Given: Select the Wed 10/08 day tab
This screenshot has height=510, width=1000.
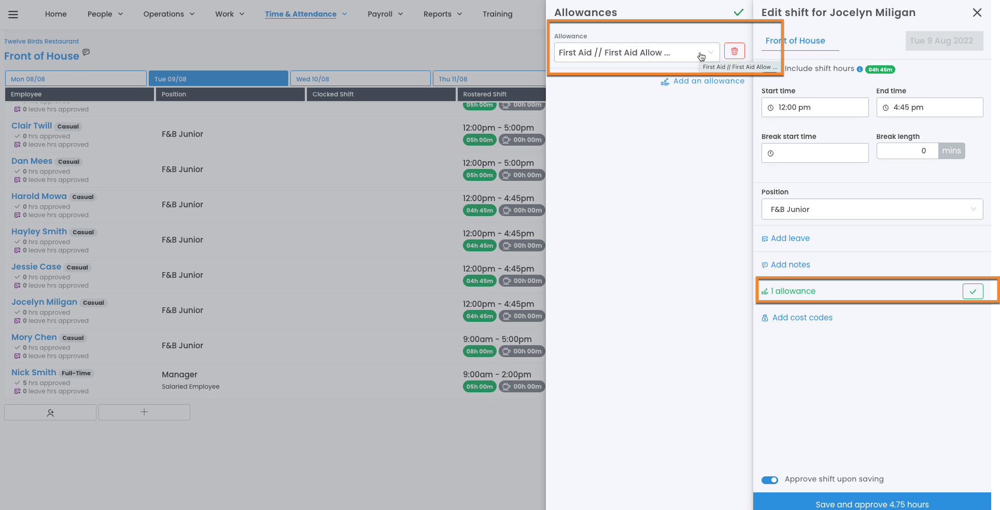Looking at the screenshot, I should (x=360, y=79).
